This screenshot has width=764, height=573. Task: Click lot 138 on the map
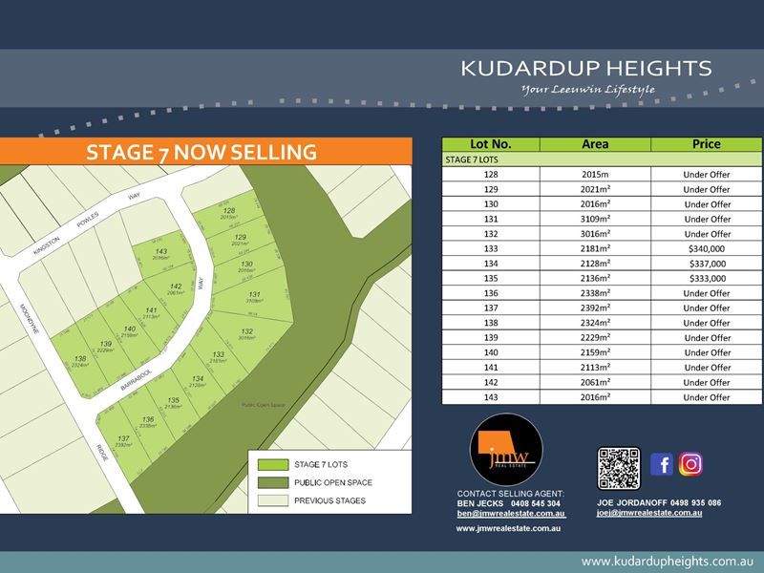[80, 362]
